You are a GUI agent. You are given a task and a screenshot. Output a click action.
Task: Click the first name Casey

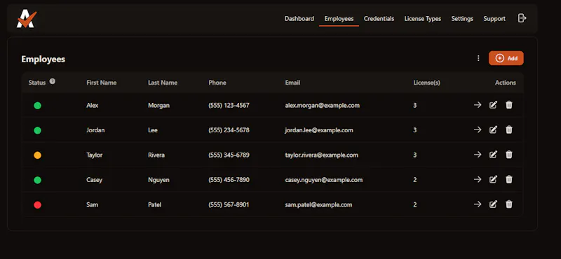94,180
